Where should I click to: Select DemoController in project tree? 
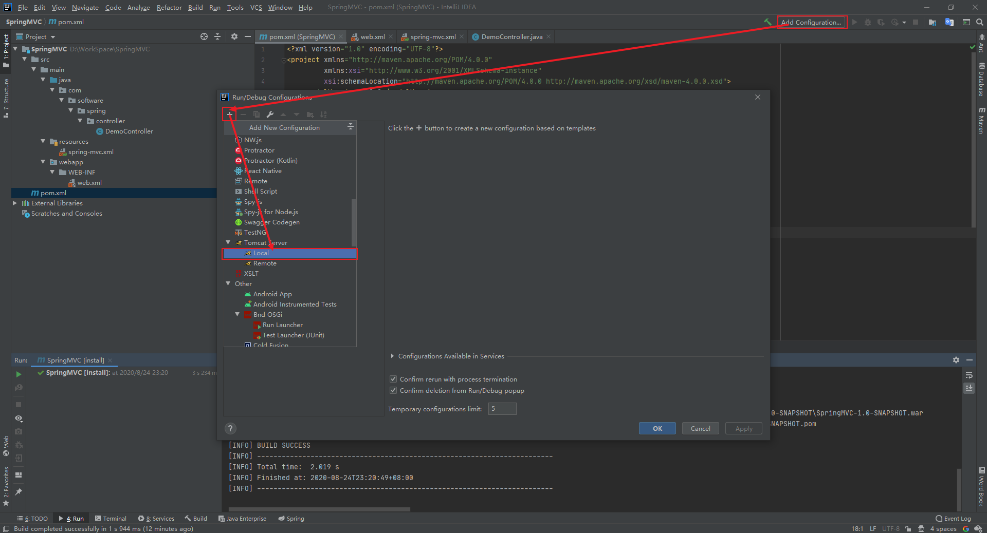tap(129, 131)
